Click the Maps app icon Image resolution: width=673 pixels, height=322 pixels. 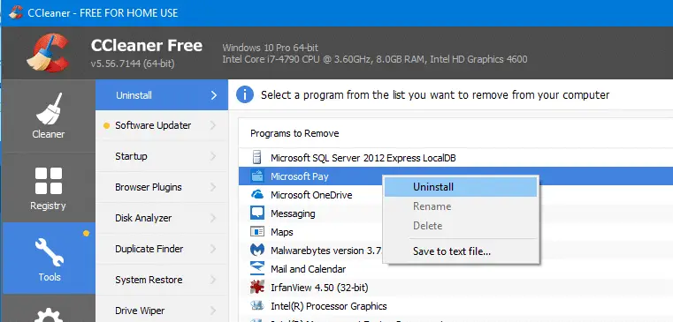tap(256, 232)
